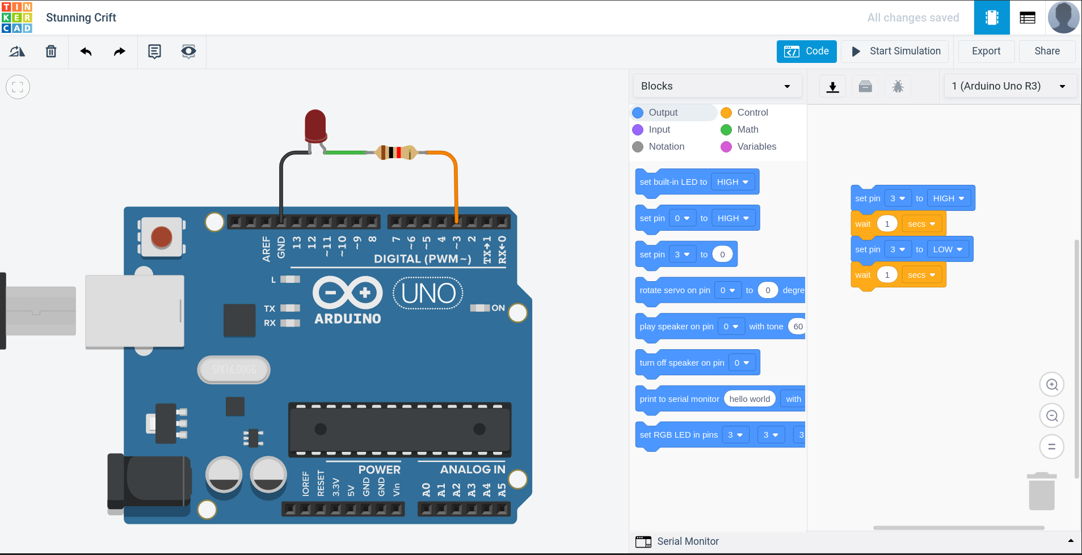Select the resistor component
The image size is (1082, 555).
tap(396, 152)
